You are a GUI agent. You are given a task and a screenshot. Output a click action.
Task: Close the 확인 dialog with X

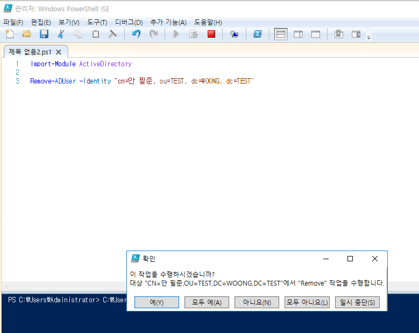pyautogui.click(x=375, y=259)
